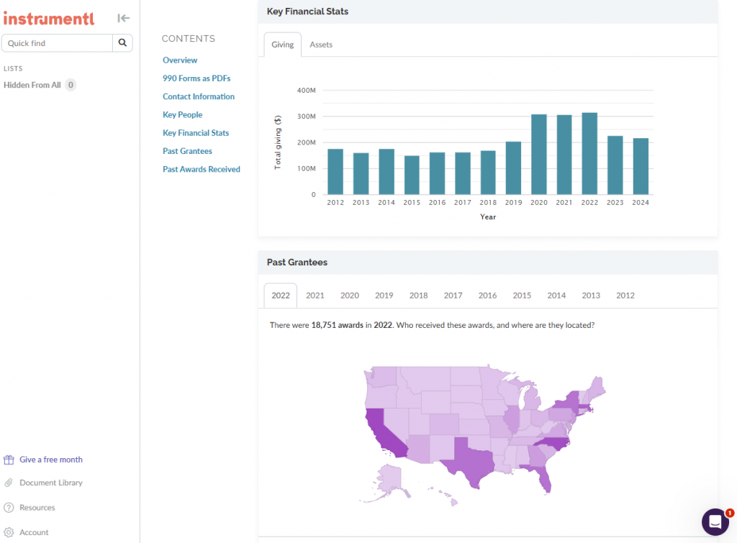
Task: Show past grantees for 2021
Action: [x=315, y=296]
